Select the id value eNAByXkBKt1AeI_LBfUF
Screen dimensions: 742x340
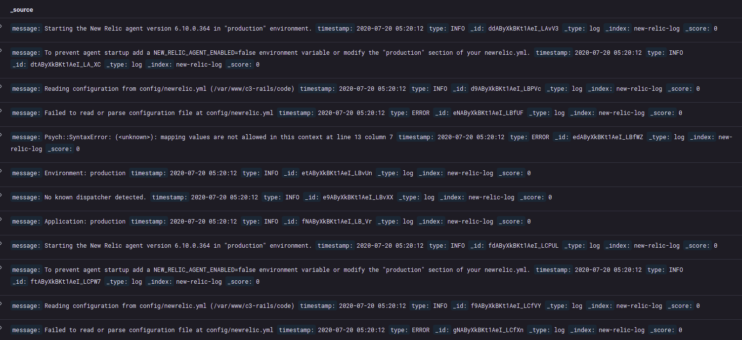[x=488, y=113]
